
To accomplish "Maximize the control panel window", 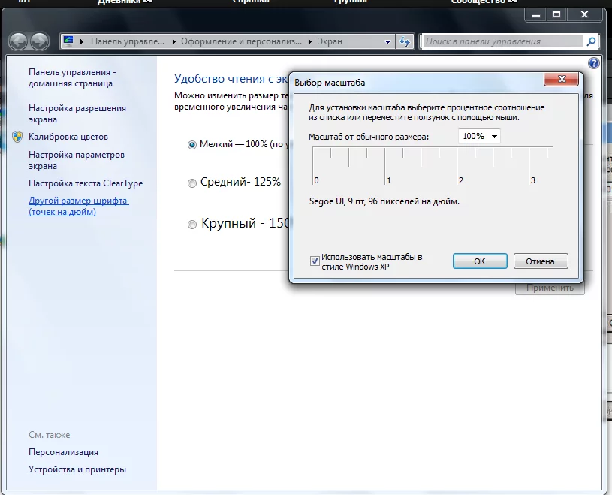I will tap(556, 14).
